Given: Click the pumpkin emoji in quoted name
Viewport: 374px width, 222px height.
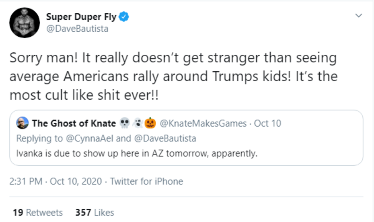Looking at the screenshot, I should tap(150, 123).
